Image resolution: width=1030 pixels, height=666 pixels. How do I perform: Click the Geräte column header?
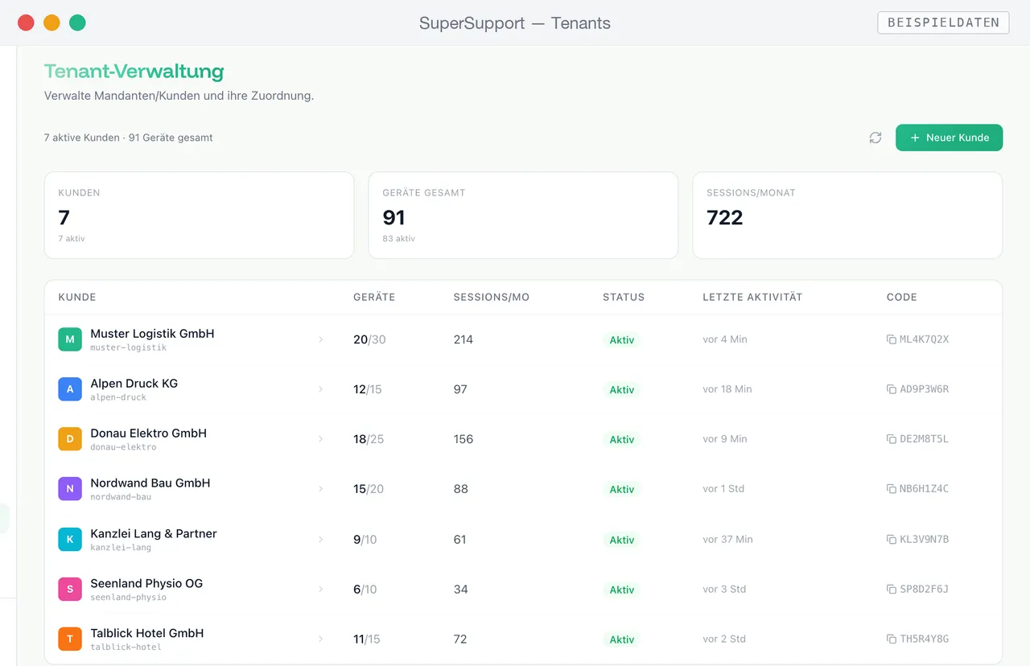point(374,297)
